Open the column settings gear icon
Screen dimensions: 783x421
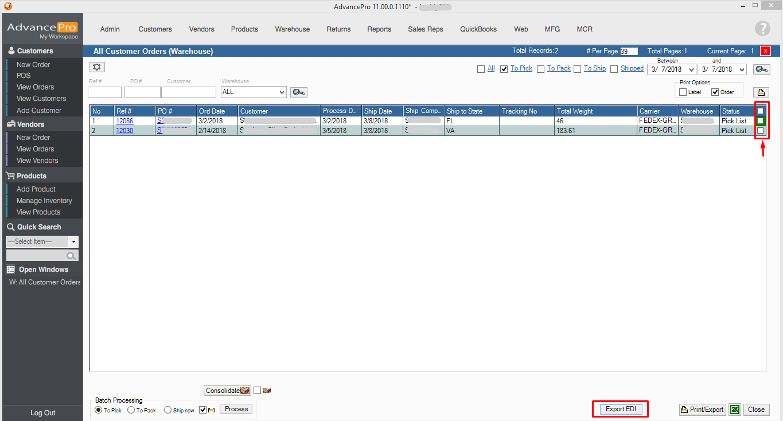coord(96,67)
